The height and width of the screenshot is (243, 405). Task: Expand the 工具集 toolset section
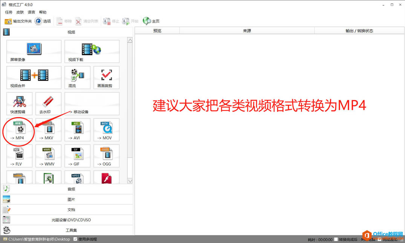pos(71,230)
